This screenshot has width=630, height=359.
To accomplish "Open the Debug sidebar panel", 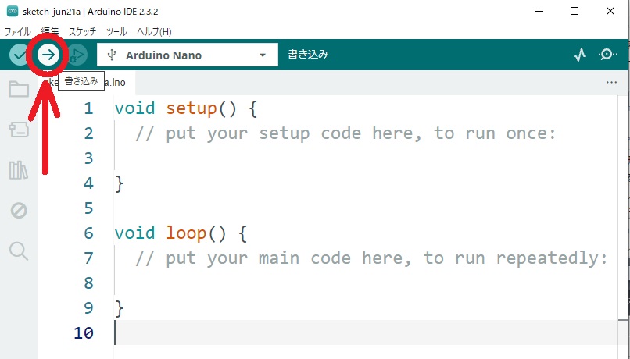I will point(19,210).
